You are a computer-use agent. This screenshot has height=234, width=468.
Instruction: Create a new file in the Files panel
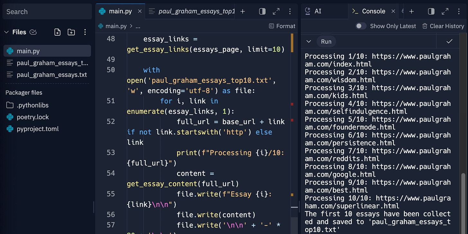pyautogui.click(x=57, y=32)
